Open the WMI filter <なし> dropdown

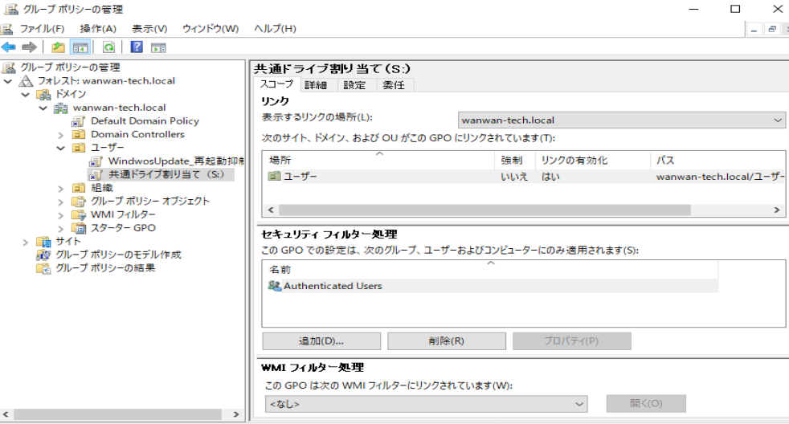click(426, 404)
